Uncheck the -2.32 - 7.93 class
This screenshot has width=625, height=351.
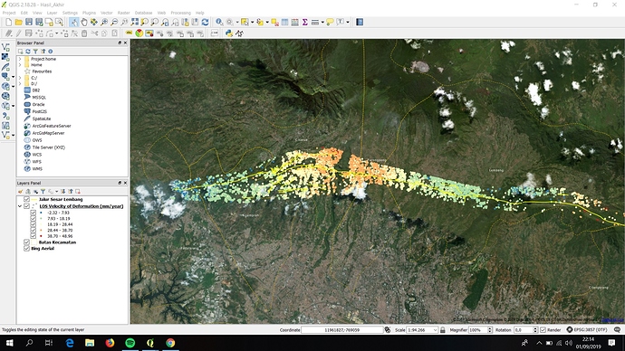coord(34,213)
